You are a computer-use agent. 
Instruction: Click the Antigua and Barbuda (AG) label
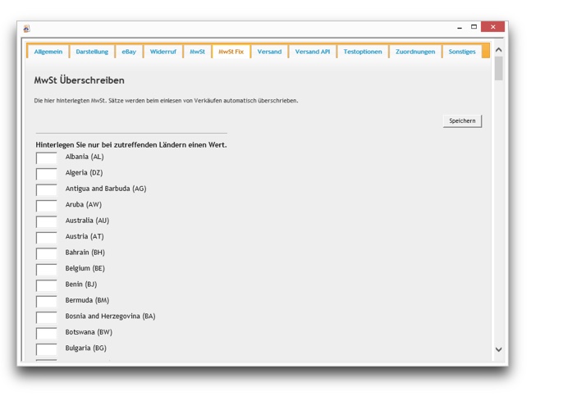106,189
